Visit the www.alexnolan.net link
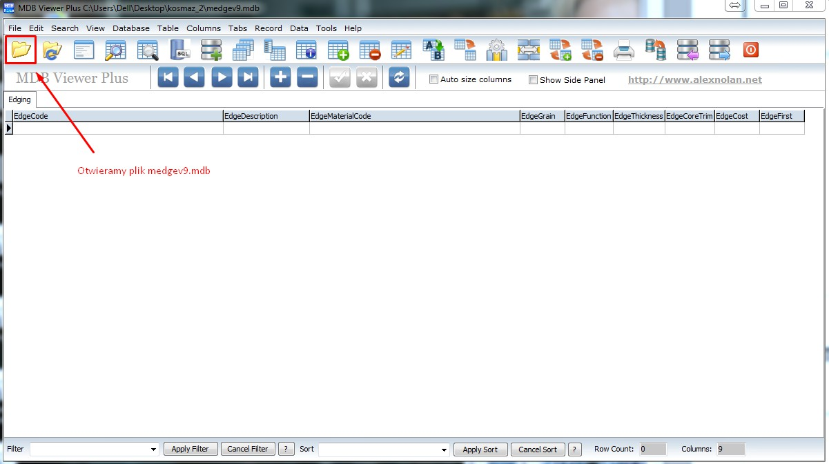The image size is (829, 464). [694, 79]
